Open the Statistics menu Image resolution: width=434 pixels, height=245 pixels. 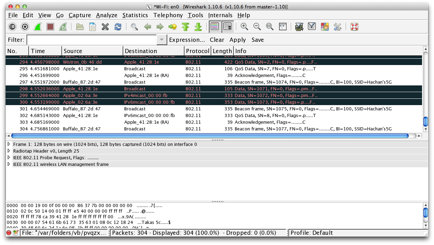(x=135, y=15)
